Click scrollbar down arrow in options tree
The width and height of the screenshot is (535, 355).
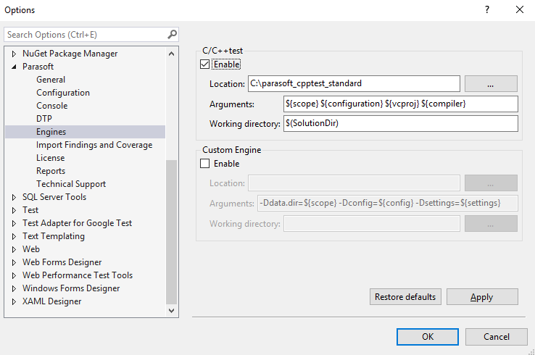[x=171, y=311]
